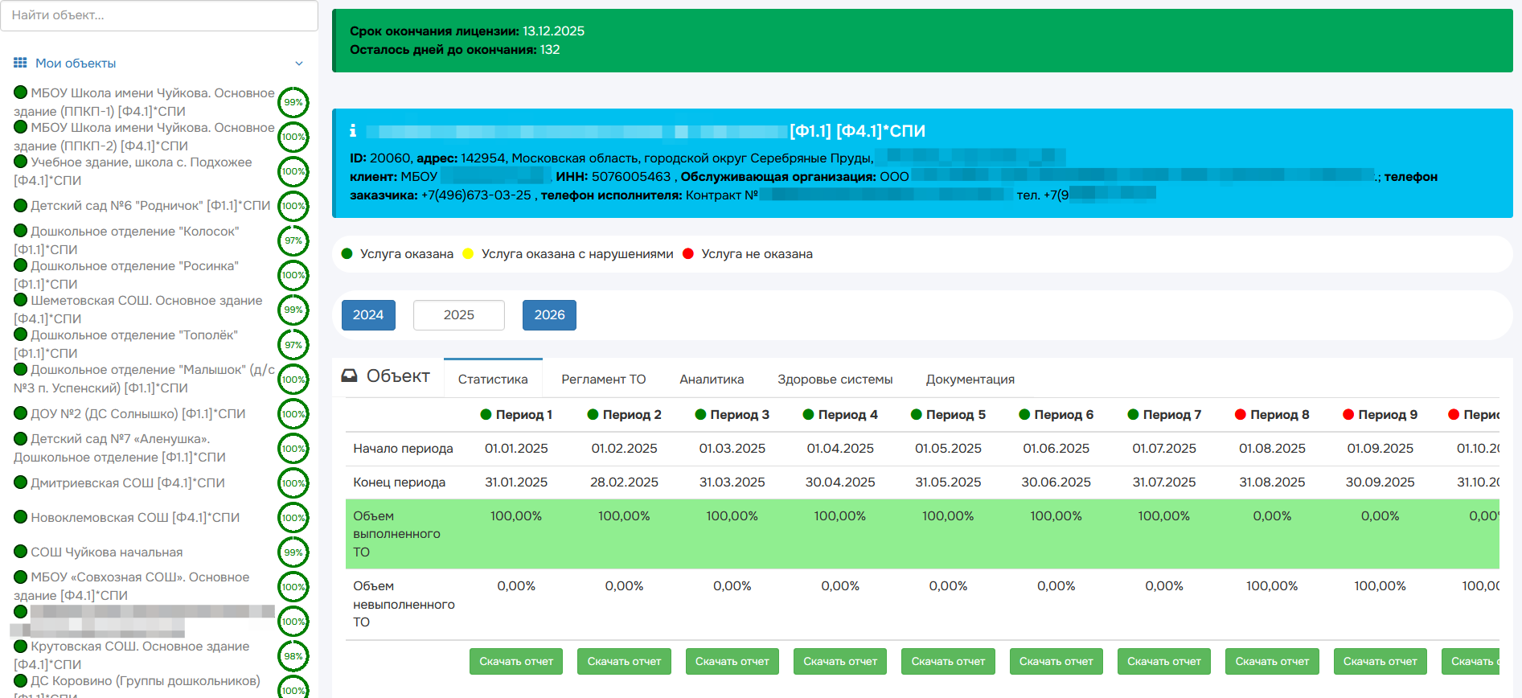The height and width of the screenshot is (698, 1522).
Task: Click 99% progress circle for Чуйкова ППКП-1
Action: point(293,102)
